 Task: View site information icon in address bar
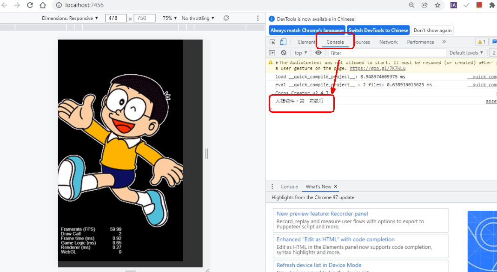tap(58, 5)
